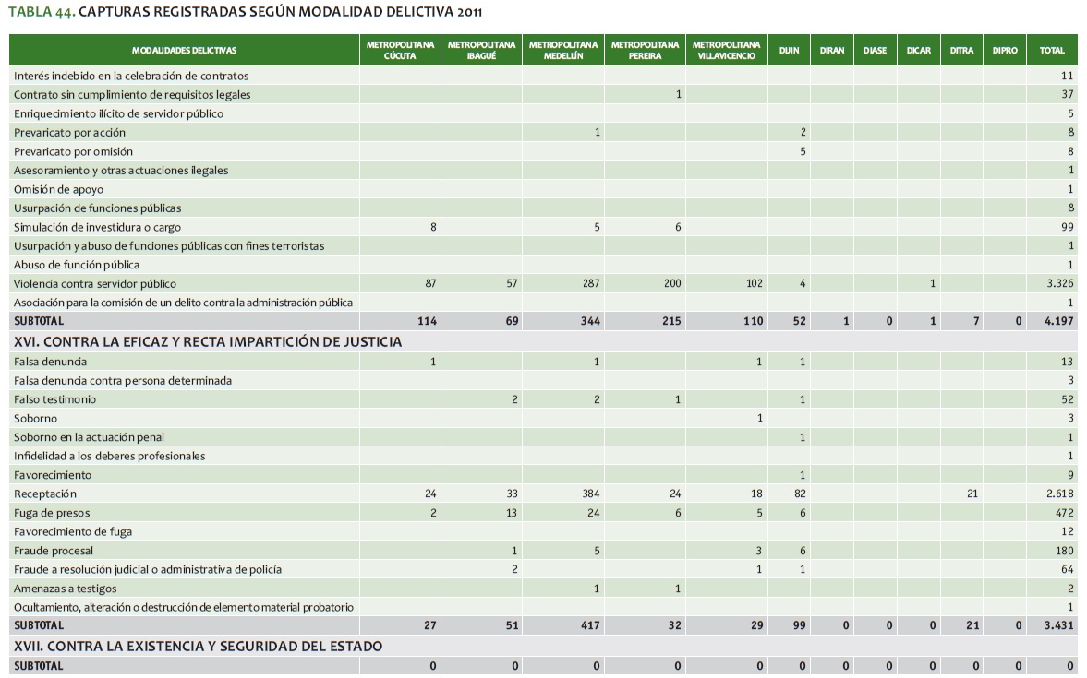The image size is (1087, 678).
Task: Click the 'Violencia contra servidor público' row label
Action: click(95, 284)
